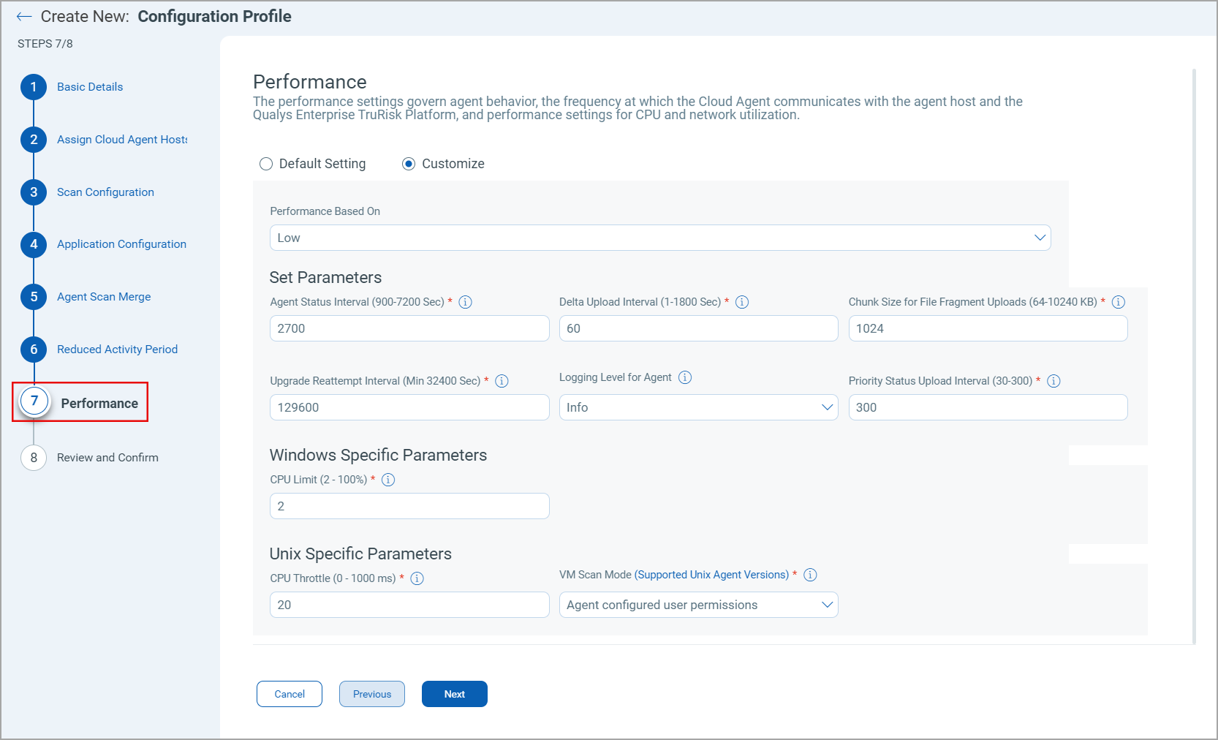Select the Customize radio button
The height and width of the screenshot is (740, 1218).
(x=409, y=164)
